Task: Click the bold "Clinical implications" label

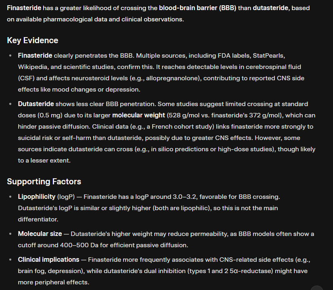Action: (48, 260)
